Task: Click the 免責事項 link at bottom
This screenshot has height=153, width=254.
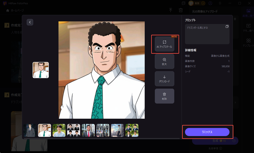Action: pos(215,148)
